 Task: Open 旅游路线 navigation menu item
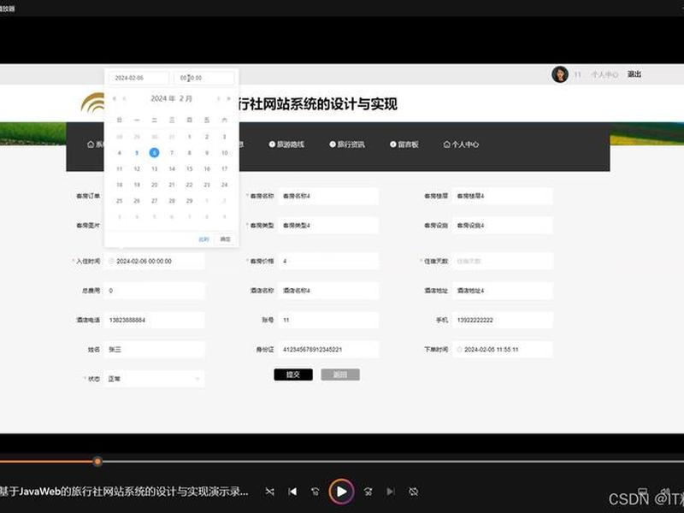[x=286, y=144]
